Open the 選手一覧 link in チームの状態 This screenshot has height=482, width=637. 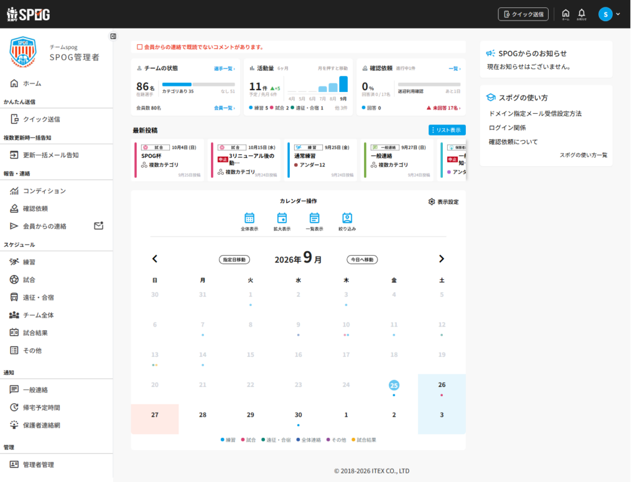[224, 68]
